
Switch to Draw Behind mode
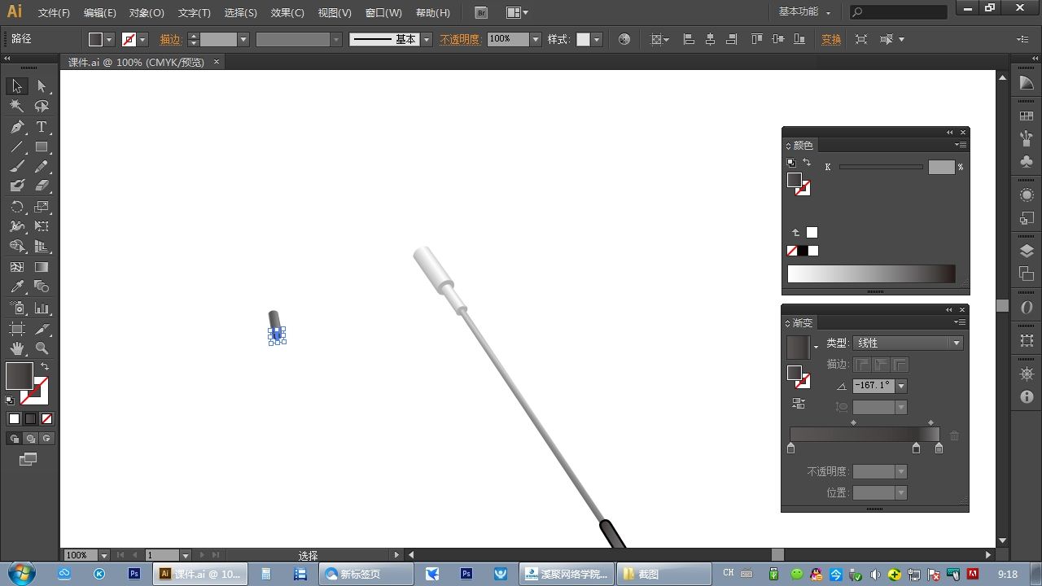click(x=30, y=439)
